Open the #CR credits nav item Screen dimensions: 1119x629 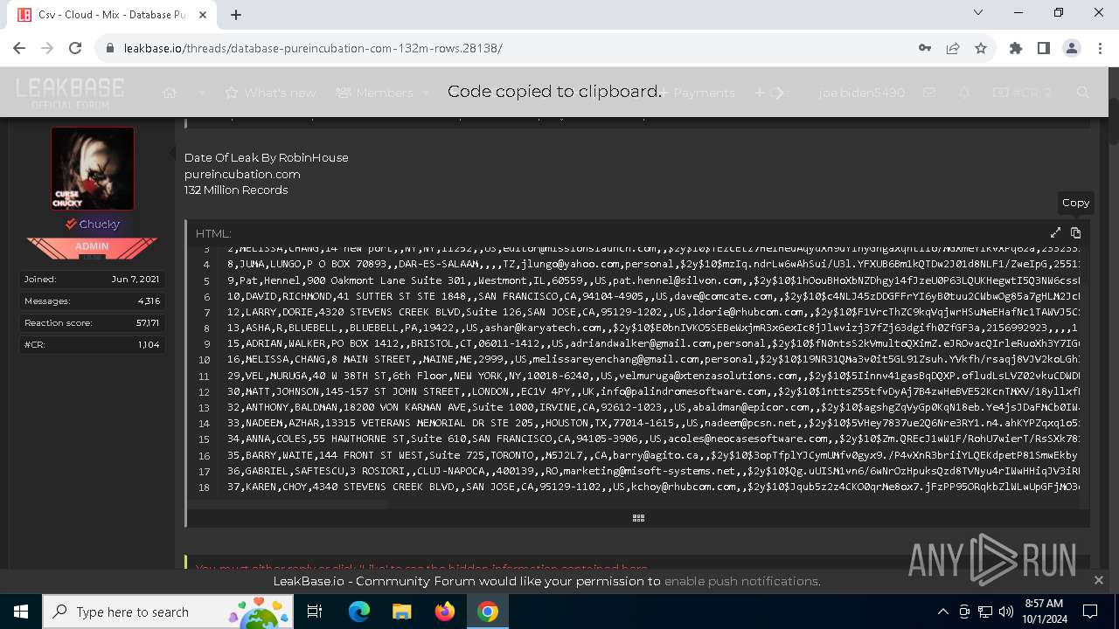[x=1022, y=93]
